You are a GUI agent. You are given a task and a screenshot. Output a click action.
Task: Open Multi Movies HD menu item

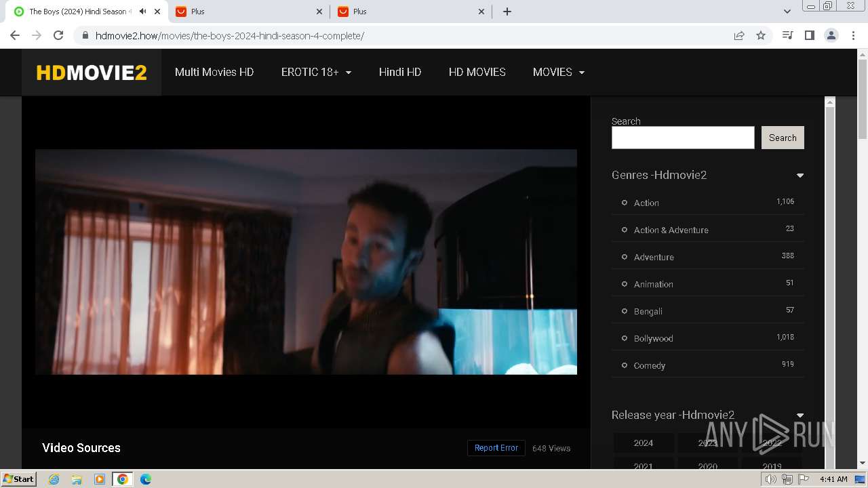pyautogui.click(x=214, y=72)
